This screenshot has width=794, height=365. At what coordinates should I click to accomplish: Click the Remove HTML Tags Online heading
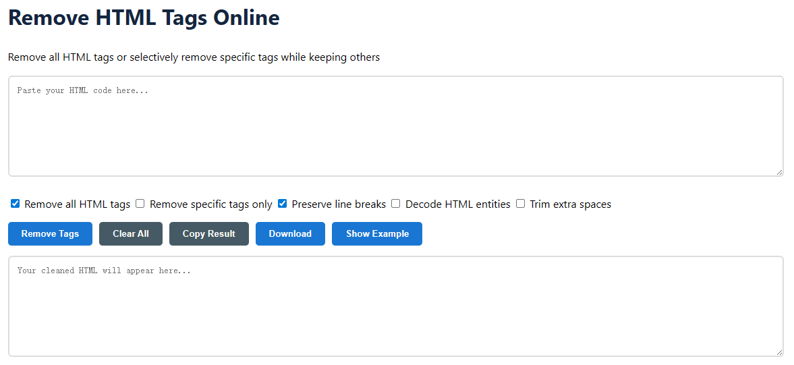[144, 18]
